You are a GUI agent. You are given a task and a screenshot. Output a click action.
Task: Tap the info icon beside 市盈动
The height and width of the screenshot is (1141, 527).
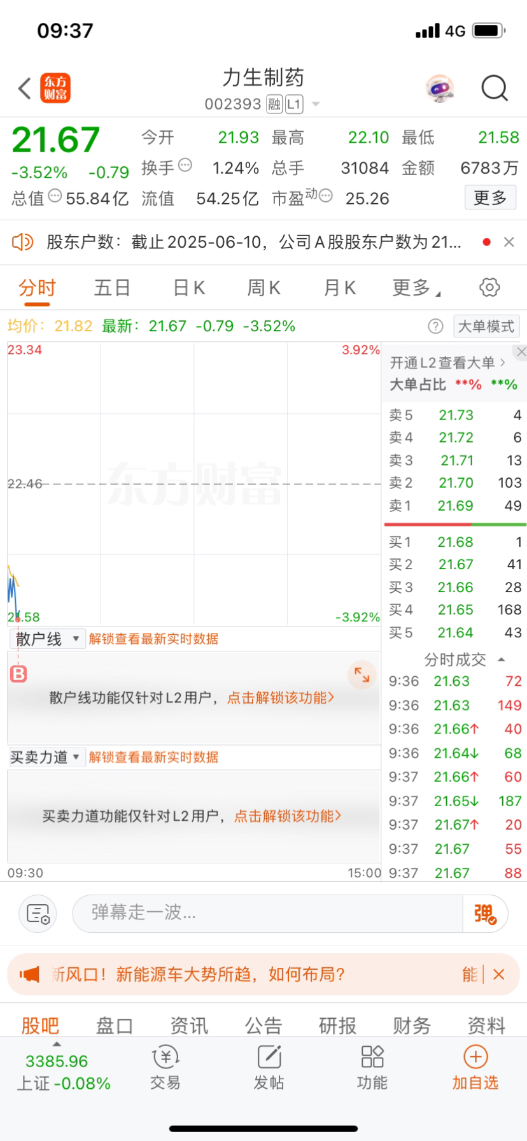[325, 196]
